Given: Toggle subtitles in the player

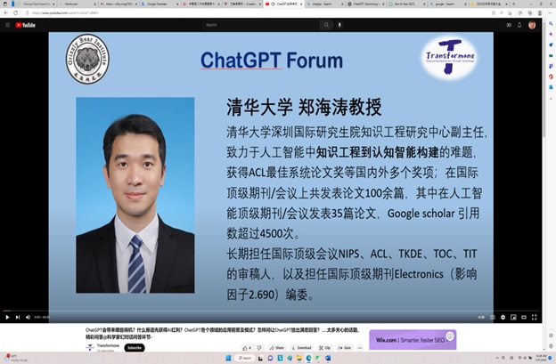Looking at the screenshot, I should click(492, 317).
